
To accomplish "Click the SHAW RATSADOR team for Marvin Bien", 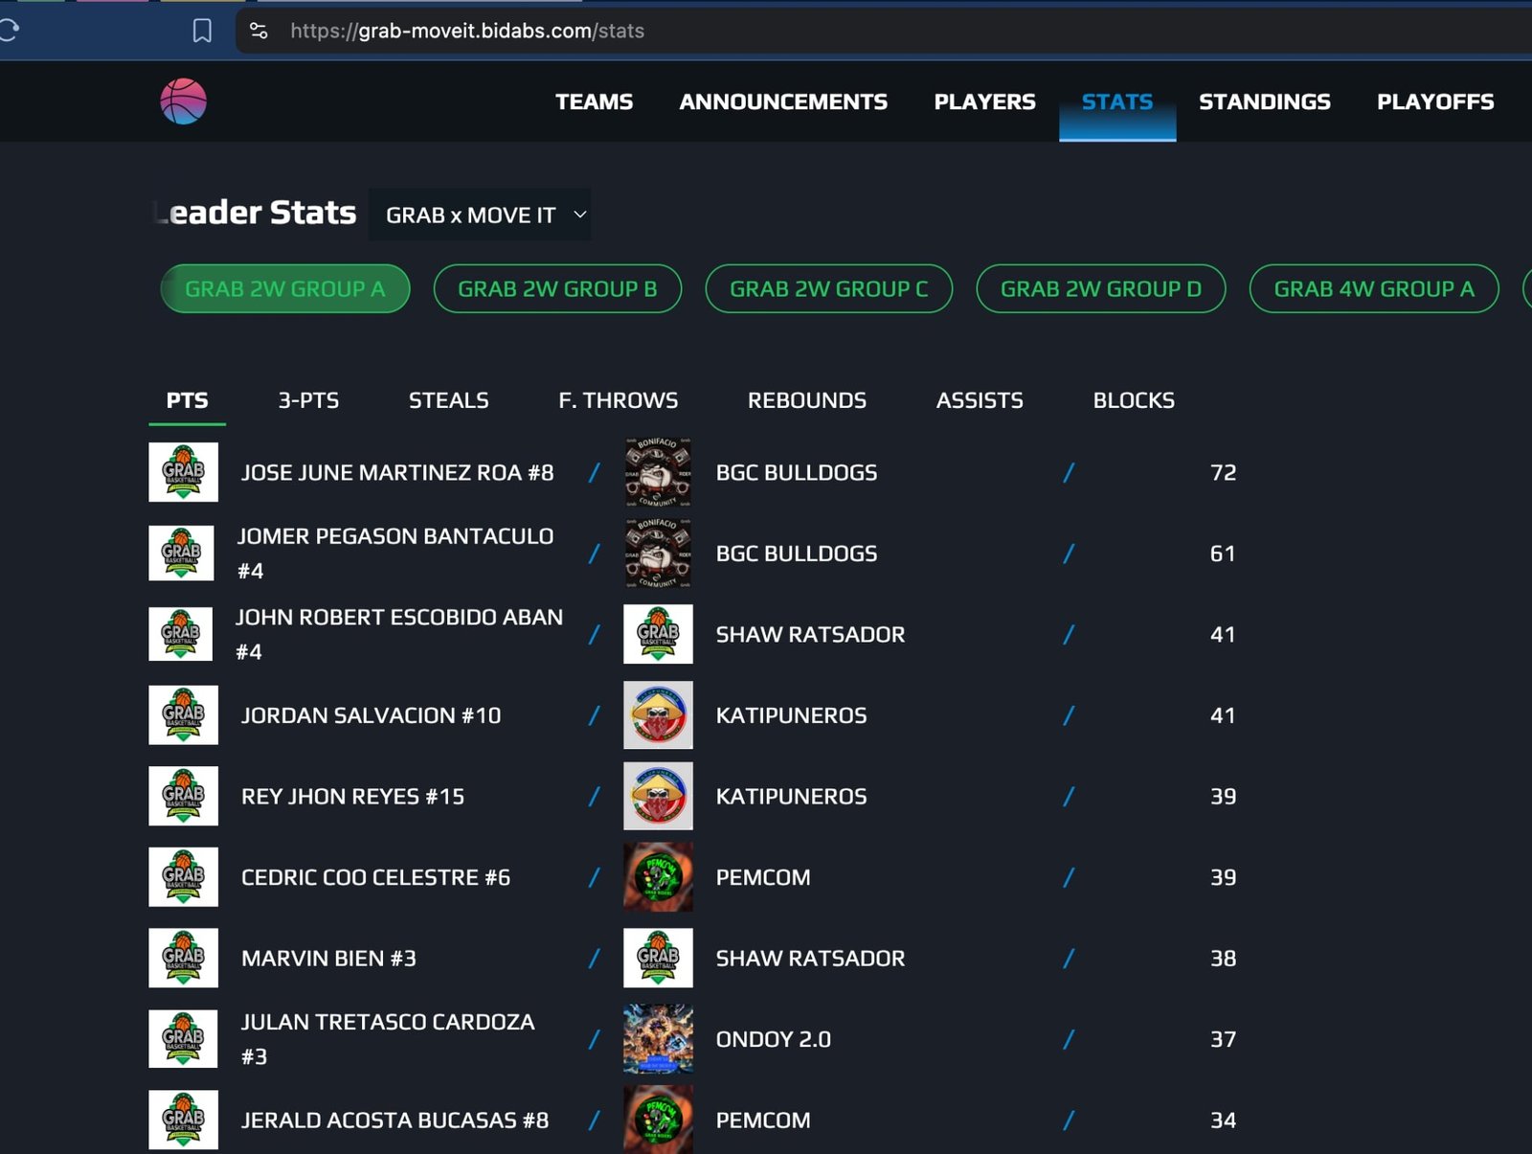I will (810, 958).
